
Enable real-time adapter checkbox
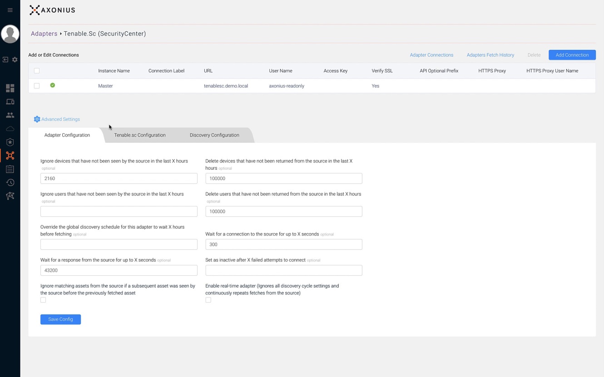point(208,300)
